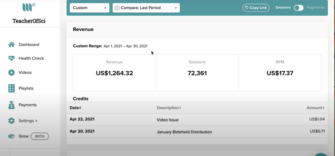Check the Compare: Last Period checkbox

pos(117,8)
